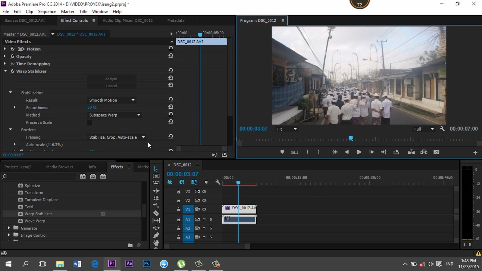Switch to the Metadata tab
Image resolution: width=482 pixels, height=271 pixels.
176,20
